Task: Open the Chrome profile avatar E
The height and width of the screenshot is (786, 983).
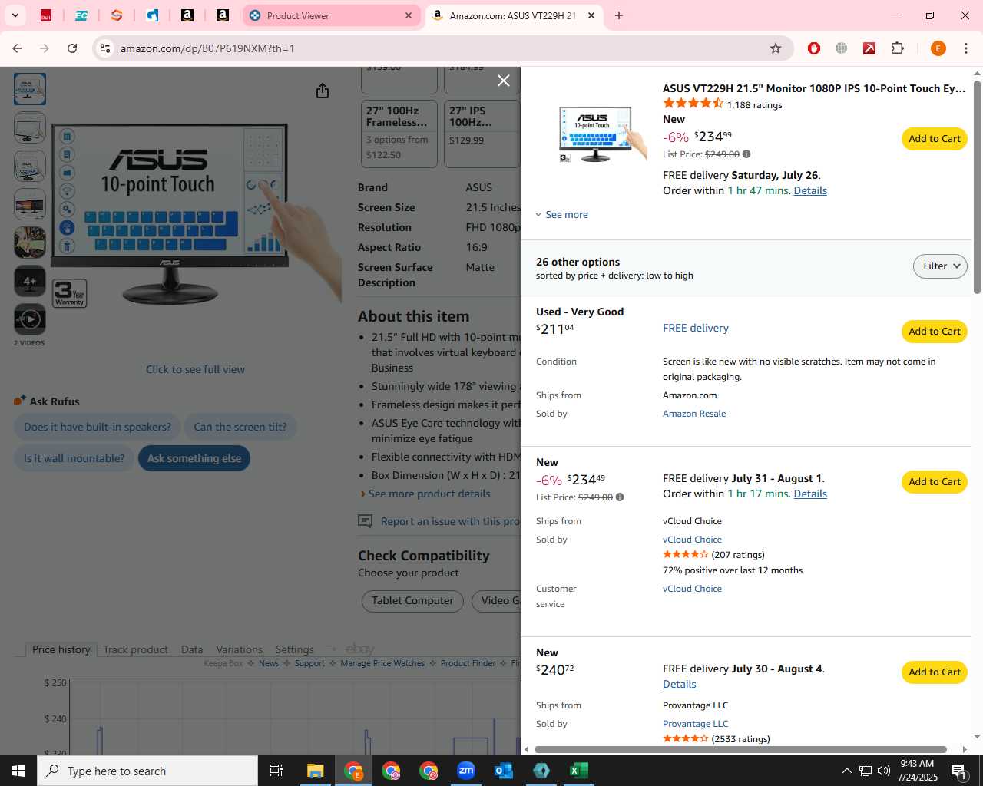Action: pyautogui.click(x=938, y=48)
